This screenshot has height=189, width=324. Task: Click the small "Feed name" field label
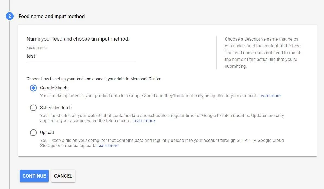pyautogui.click(x=37, y=48)
